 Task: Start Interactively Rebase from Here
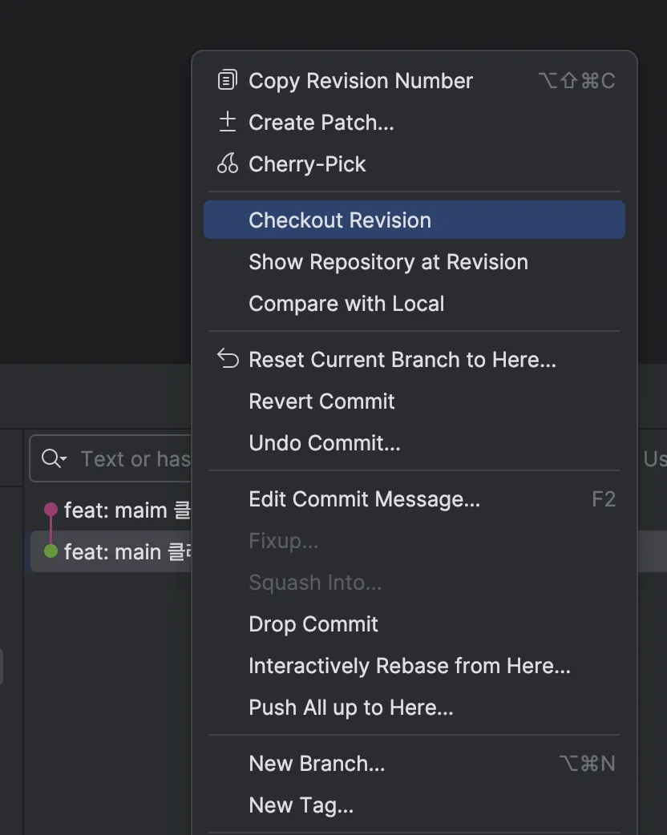pos(410,666)
